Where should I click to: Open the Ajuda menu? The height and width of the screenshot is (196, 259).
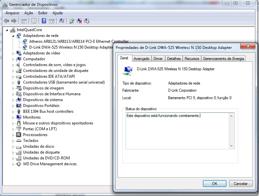coord(57,13)
